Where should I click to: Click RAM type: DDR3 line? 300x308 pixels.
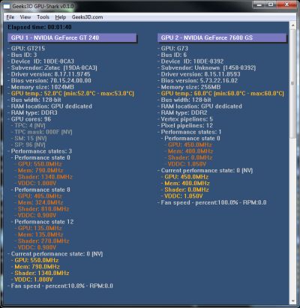(x=33, y=112)
